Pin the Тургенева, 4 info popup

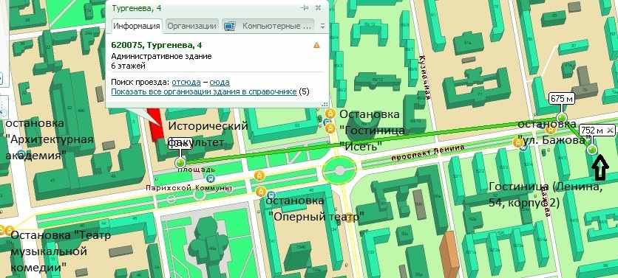tap(305, 8)
